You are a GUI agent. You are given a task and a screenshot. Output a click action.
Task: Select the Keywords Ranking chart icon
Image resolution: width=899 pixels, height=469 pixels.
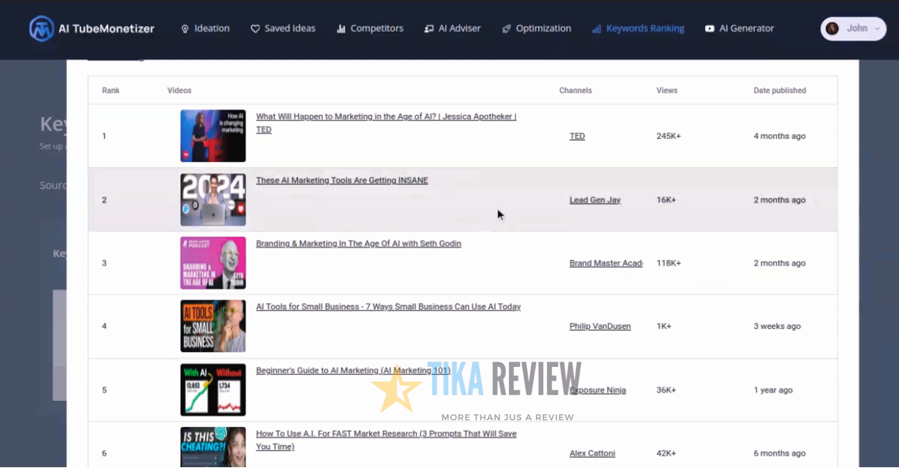596,28
